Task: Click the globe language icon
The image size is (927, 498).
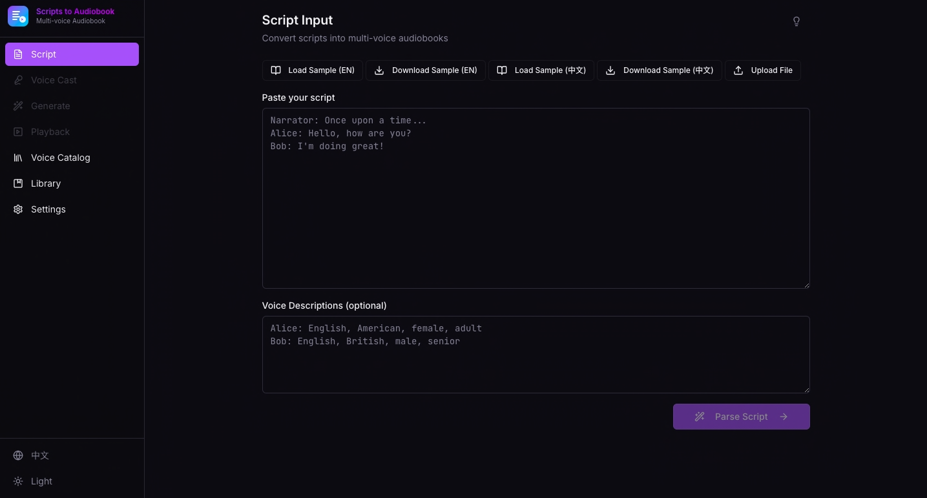Action: (18, 455)
